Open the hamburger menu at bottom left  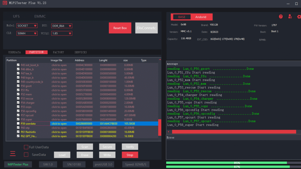tap(12, 153)
